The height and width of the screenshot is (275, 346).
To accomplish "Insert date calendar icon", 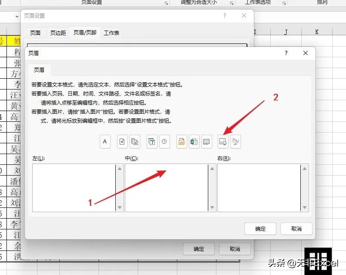I will pyautogui.click(x=152, y=142).
